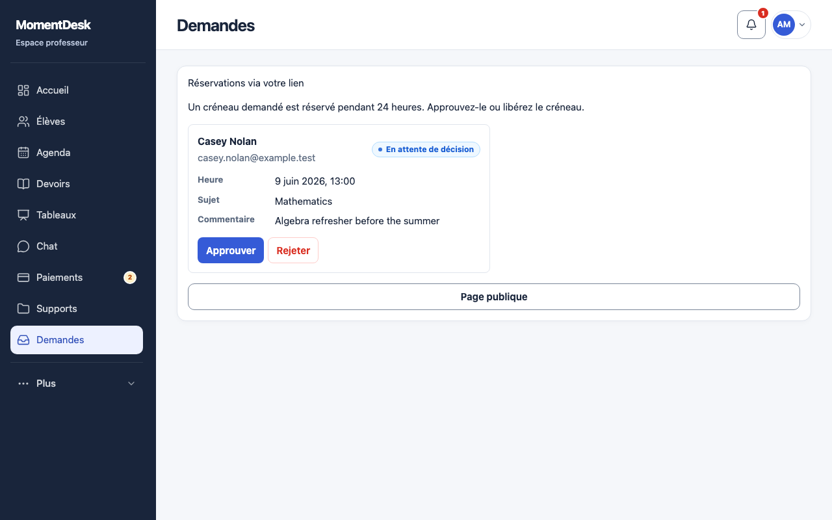Click the name Casey Nolan
Image resolution: width=832 pixels, height=520 pixels.
[x=227, y=142]
